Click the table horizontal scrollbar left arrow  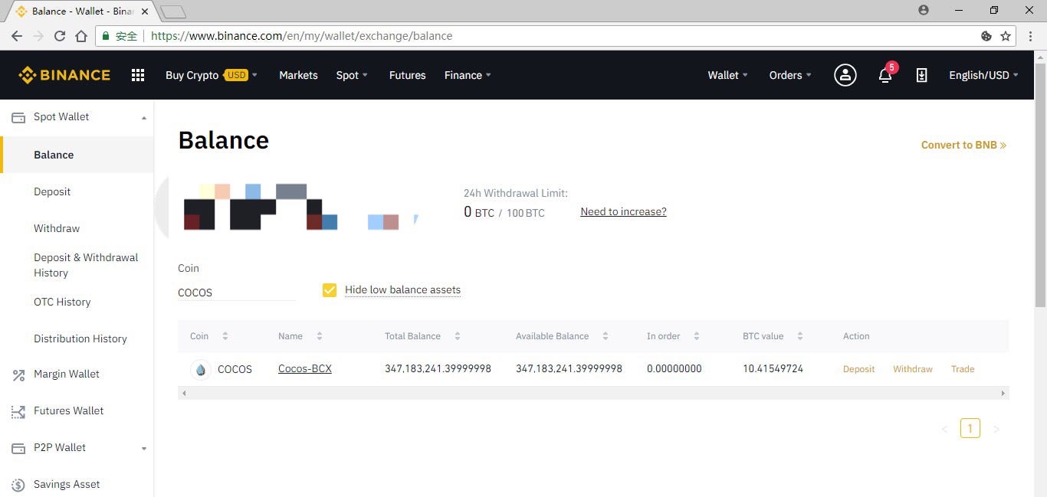coord(184,393)
